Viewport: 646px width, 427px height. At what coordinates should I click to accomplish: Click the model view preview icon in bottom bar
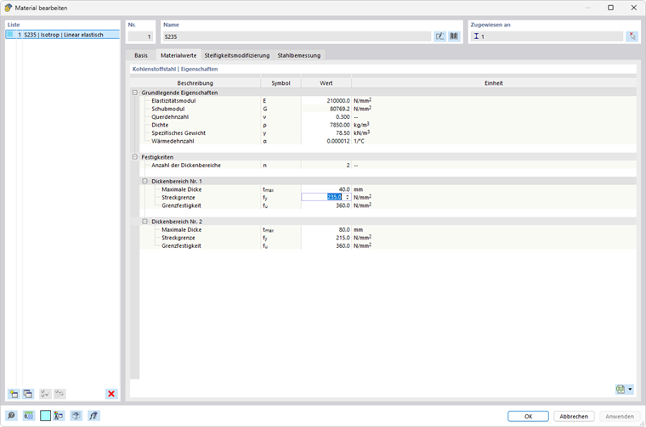tap(76, 415)
